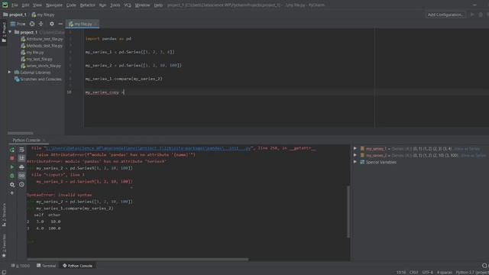Add a new Python console
Image resolution: width=489 pixels, height=275 pixels.
coord(12,193)
